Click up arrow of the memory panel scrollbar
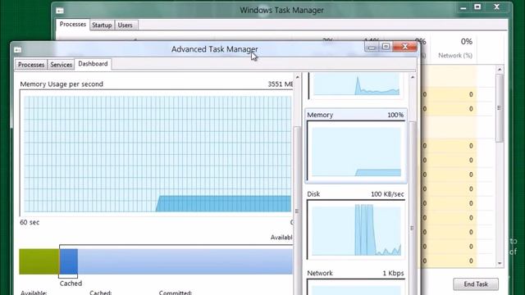The height and width of the screenshot is (295, 525). click(297, 77)
